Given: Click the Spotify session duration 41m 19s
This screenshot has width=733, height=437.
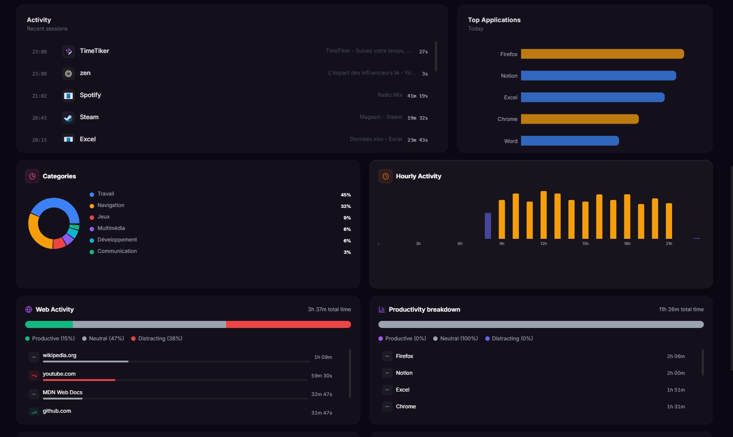Looking at the screenshot, I should [x=417, y=96].
